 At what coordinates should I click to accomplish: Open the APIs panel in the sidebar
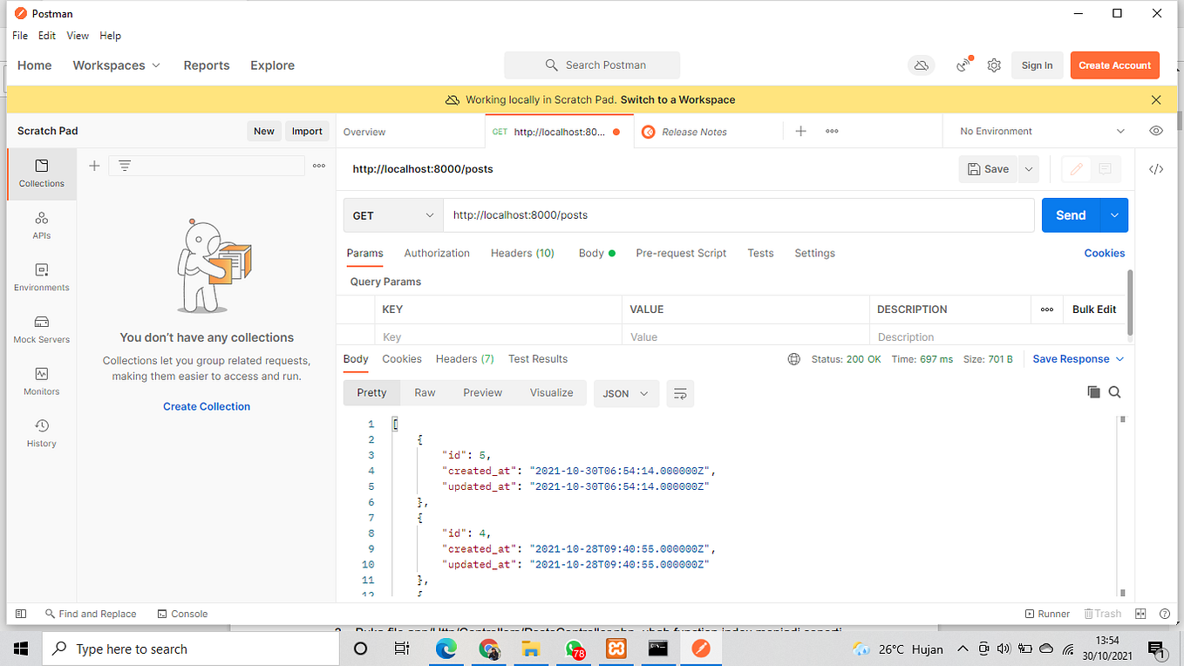[41, 226]
